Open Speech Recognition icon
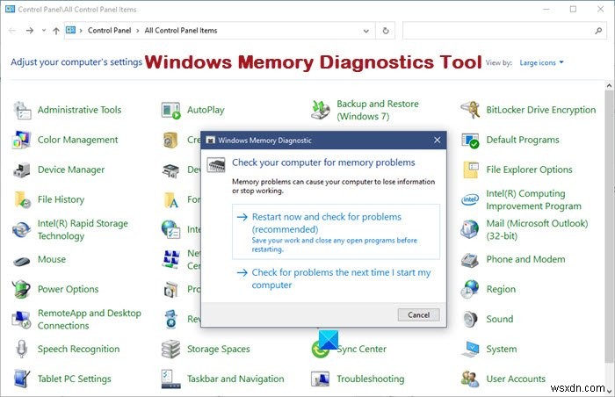The width and height of the screenshot is (615, 397). (x=22, y=350)
